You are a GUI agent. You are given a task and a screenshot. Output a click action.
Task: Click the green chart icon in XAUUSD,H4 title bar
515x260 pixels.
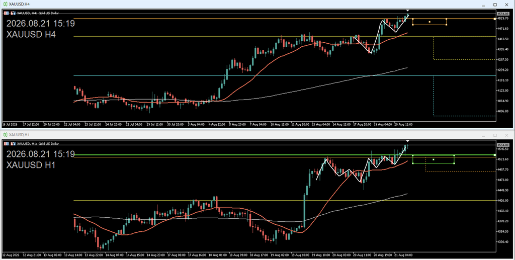pos(5,4)
